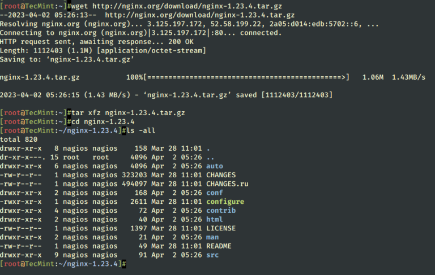
Task: Click the src directory name
Action: tap(212, 255)
